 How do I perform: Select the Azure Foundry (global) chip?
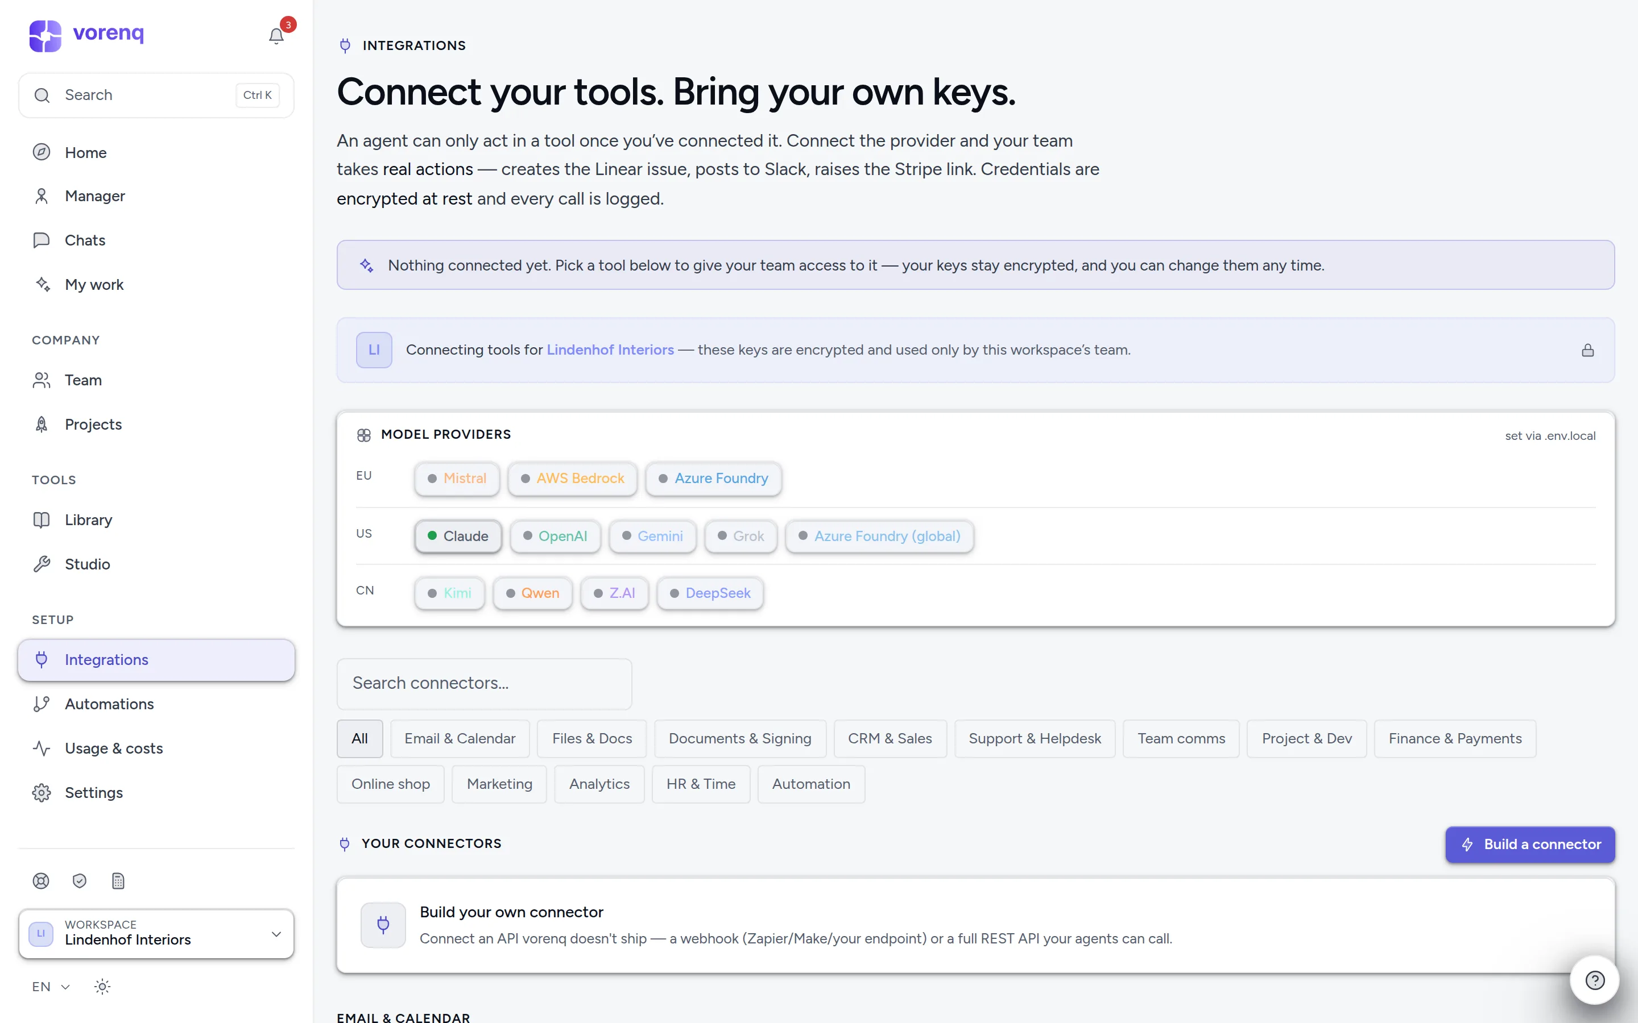879,536
